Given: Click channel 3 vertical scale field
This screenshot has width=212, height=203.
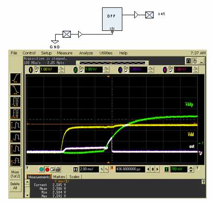Looking at the screenshot, I should coord(138,70).
